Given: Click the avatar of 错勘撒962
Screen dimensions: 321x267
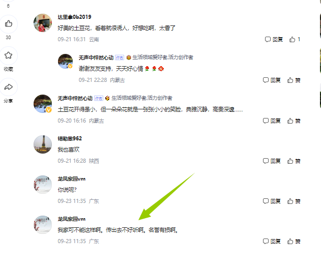Looking at the screenshot, I should click(x=43, y=144).
